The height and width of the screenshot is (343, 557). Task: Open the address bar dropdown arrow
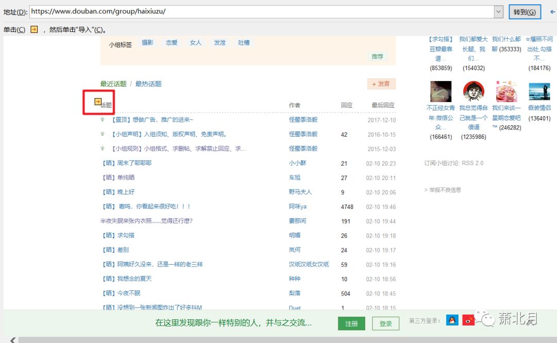point(498,12)
